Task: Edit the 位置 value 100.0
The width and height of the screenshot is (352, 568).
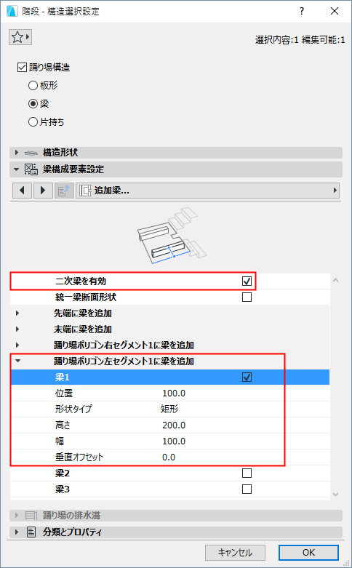Action: pos(174,393)
